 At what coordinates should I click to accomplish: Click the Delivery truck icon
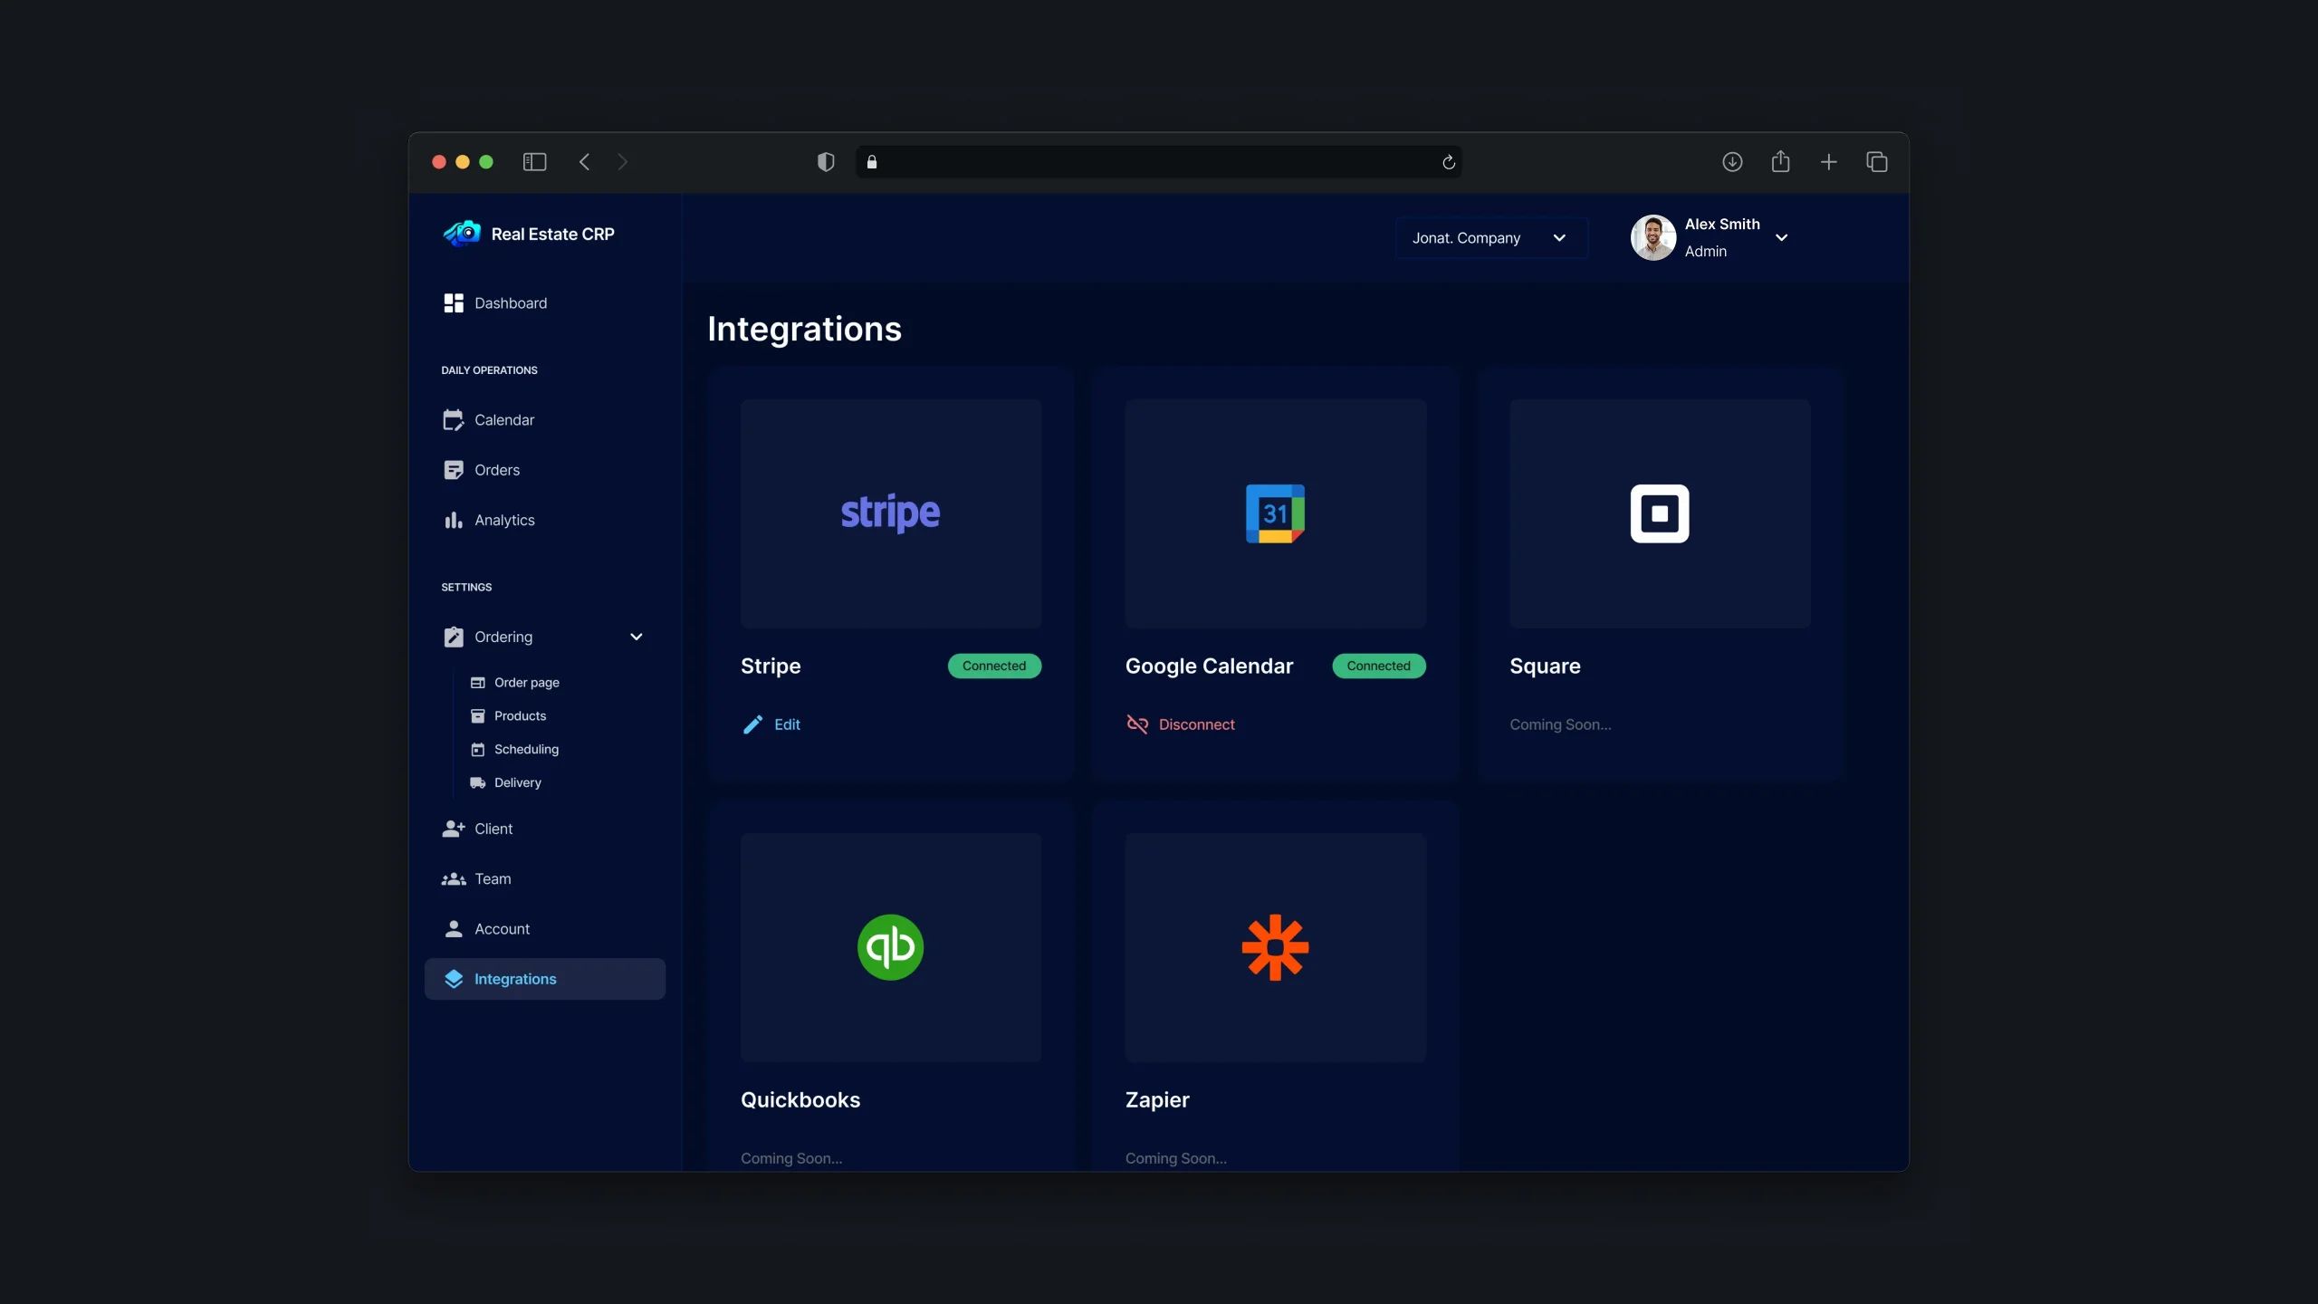478,783
